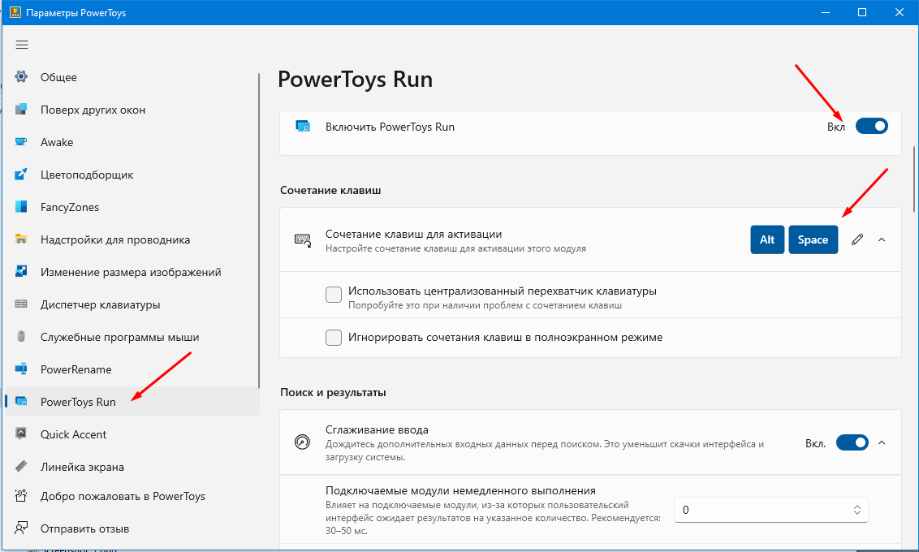Viewport: 919px width, 552px height.
Task: Check ignore shortcuts in fullscreen mode checkbox
Action: coord(334,338)
